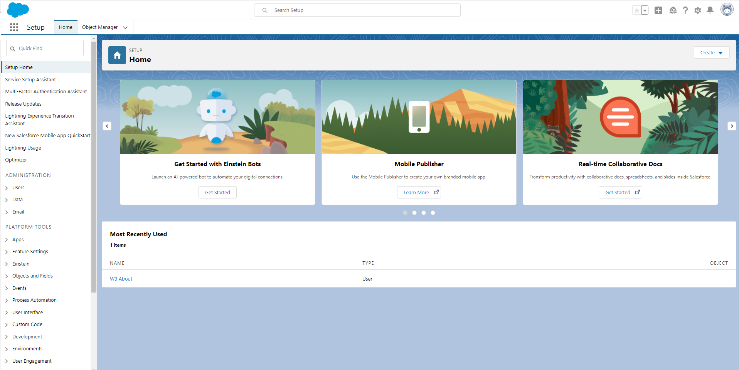Expand the User Interface section
This screenshot has width=739, height=370.
7,313
